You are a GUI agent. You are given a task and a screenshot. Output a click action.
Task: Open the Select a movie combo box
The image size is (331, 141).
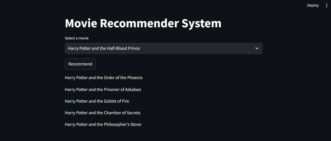point(163,48)
